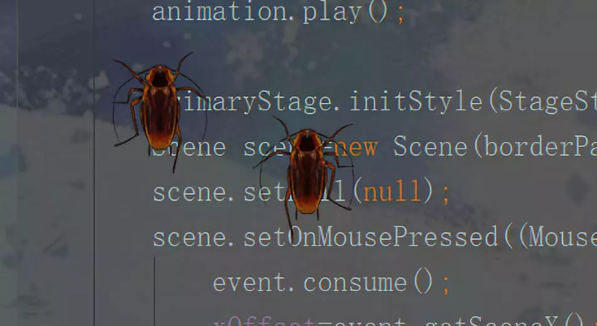The width and height of the screenshot is (597, 326).
Task: Click the left cockroach over primaryStage line
Action: click(x=159, y=111)
